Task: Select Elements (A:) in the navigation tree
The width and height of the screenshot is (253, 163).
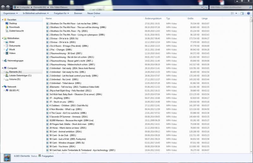Action: click(15, 72)
